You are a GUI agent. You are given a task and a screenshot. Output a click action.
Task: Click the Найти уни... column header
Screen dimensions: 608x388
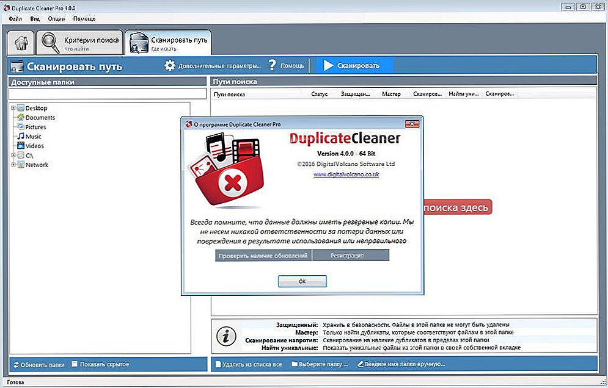pyautogui.click(x=463, y=94)
